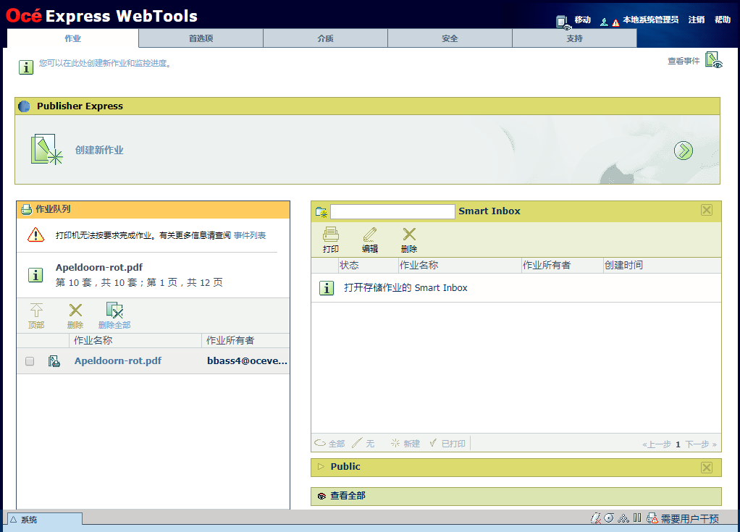Open the 作业 tab
740x532 pixels.
coord(72,38)
